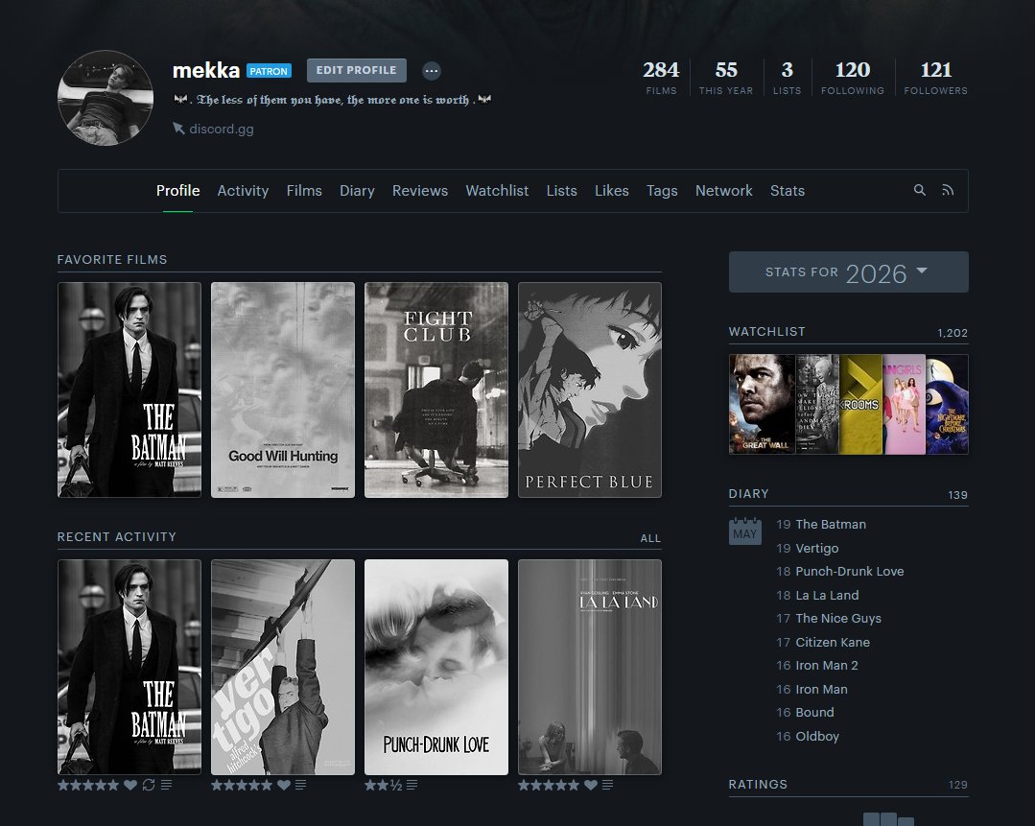Switch to the Network tab
This screenshot has height=826, width=1035.
click(x=723, y=190)
